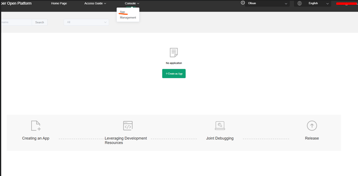Screen dimensions: 358x176
Task: Choose Management in the Console menu
Action: [x=128, y=18]
